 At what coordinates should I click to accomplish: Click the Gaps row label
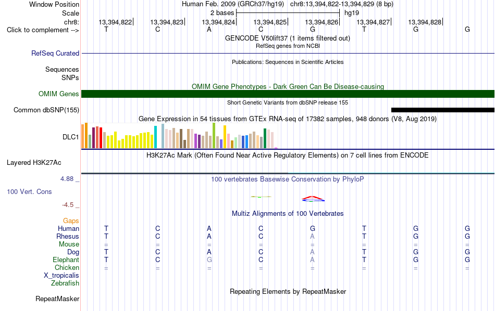[x=71, y=221]
